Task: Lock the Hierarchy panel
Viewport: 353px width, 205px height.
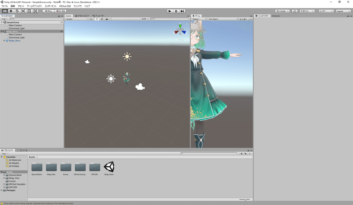Action: pyautogui.click(x=59, y=16)
